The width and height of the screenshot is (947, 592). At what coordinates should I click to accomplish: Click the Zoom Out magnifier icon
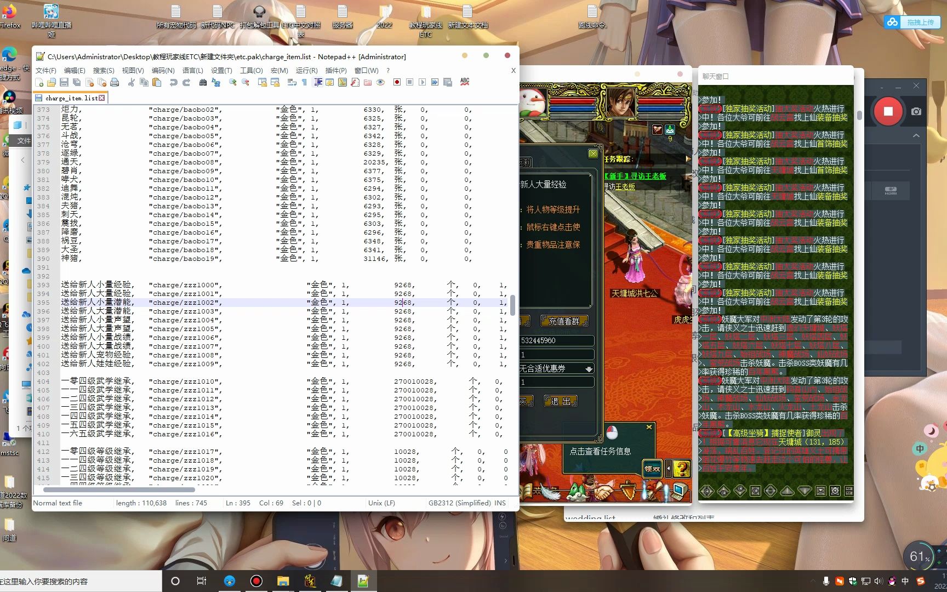[x=246, y=82]
